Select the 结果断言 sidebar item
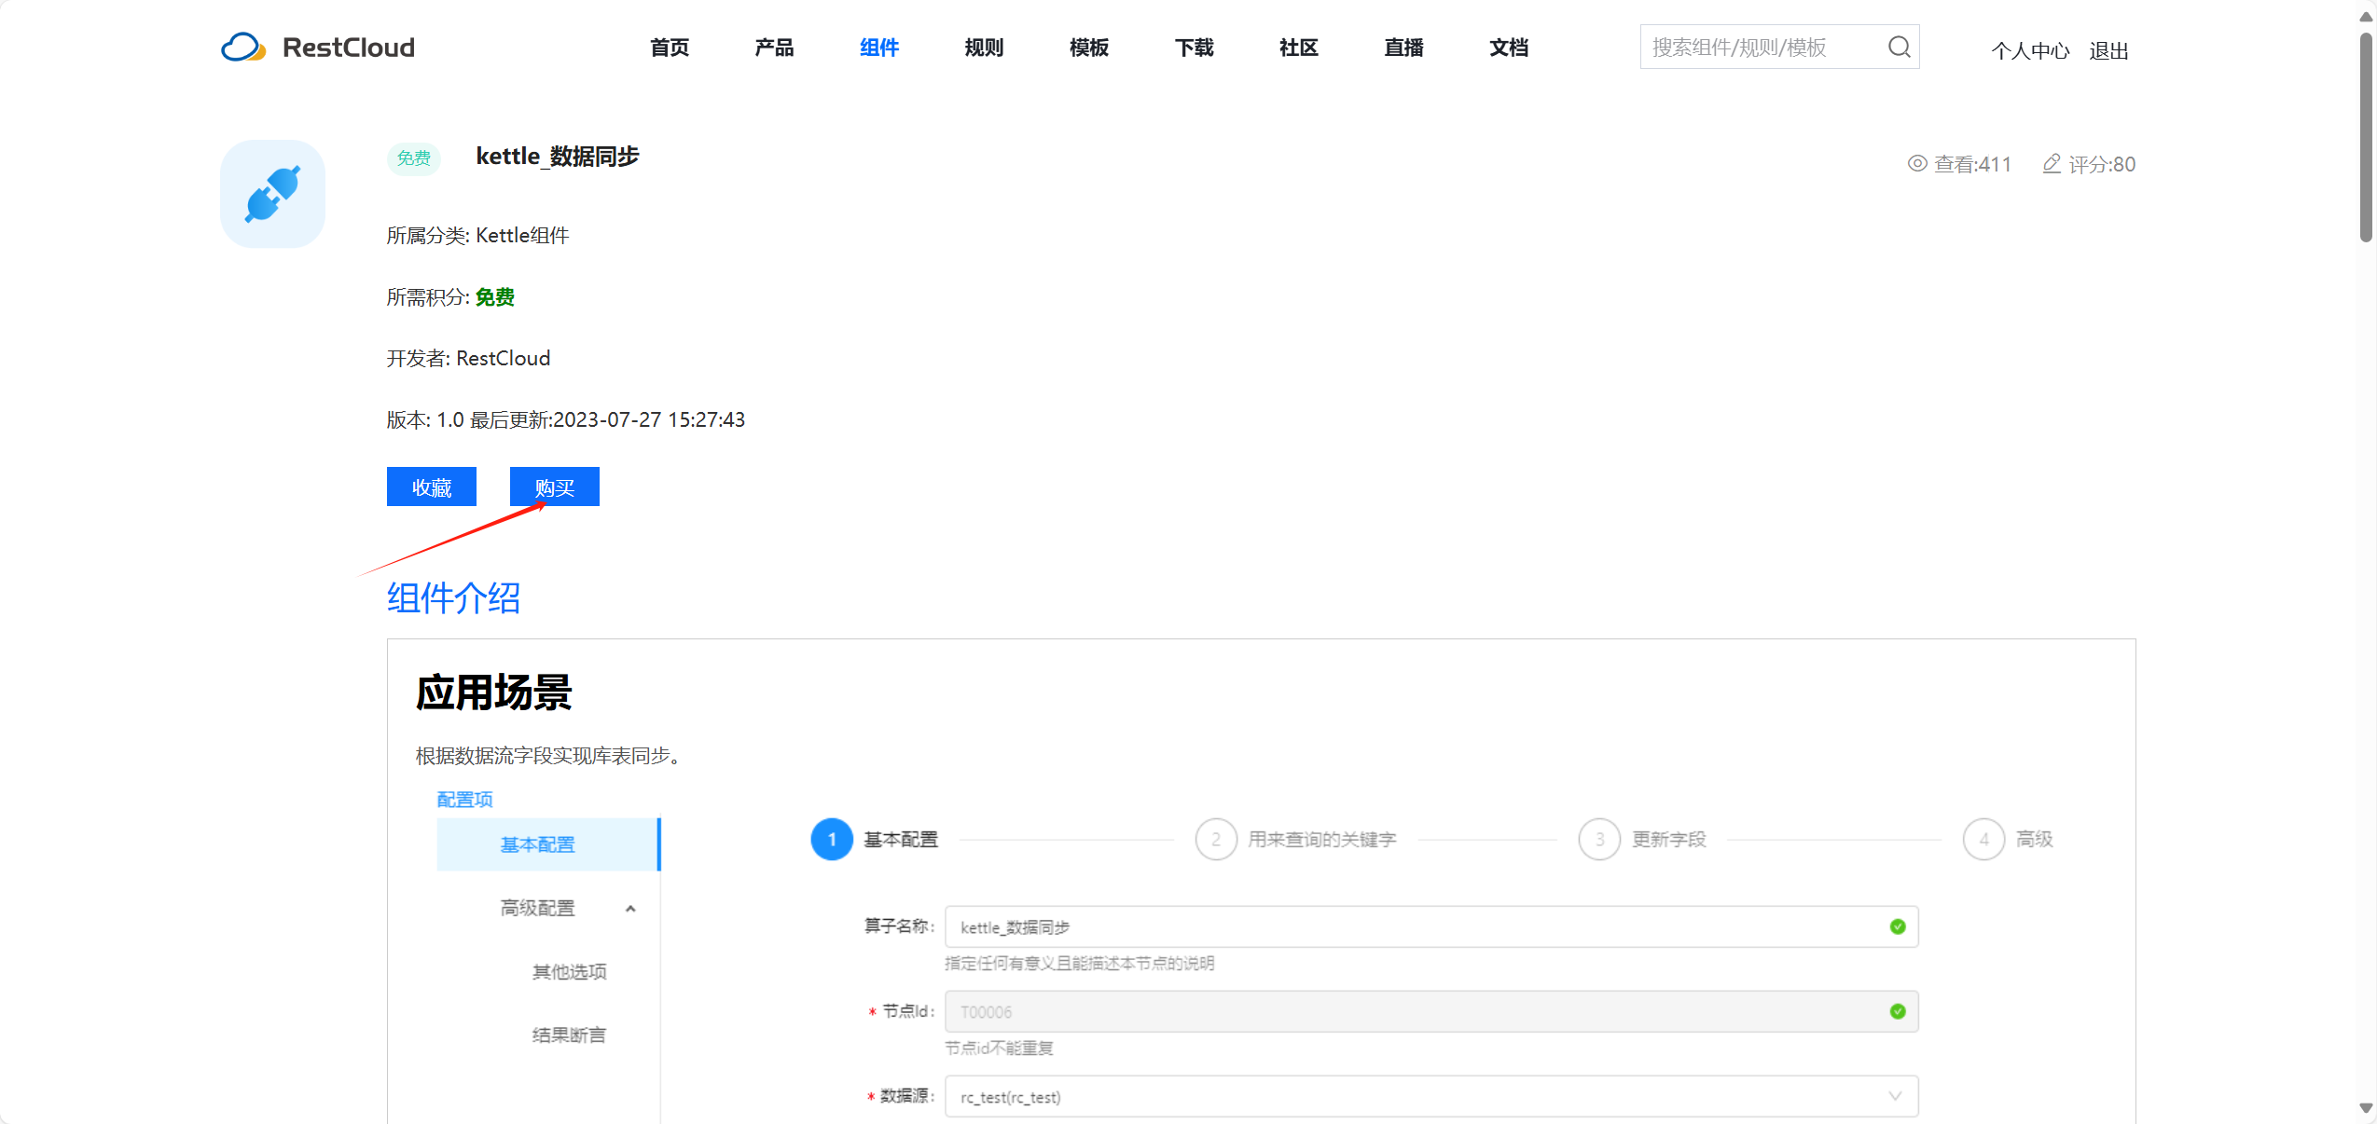This screenshot has width=2377, height=1124. tap(569, 1035)
